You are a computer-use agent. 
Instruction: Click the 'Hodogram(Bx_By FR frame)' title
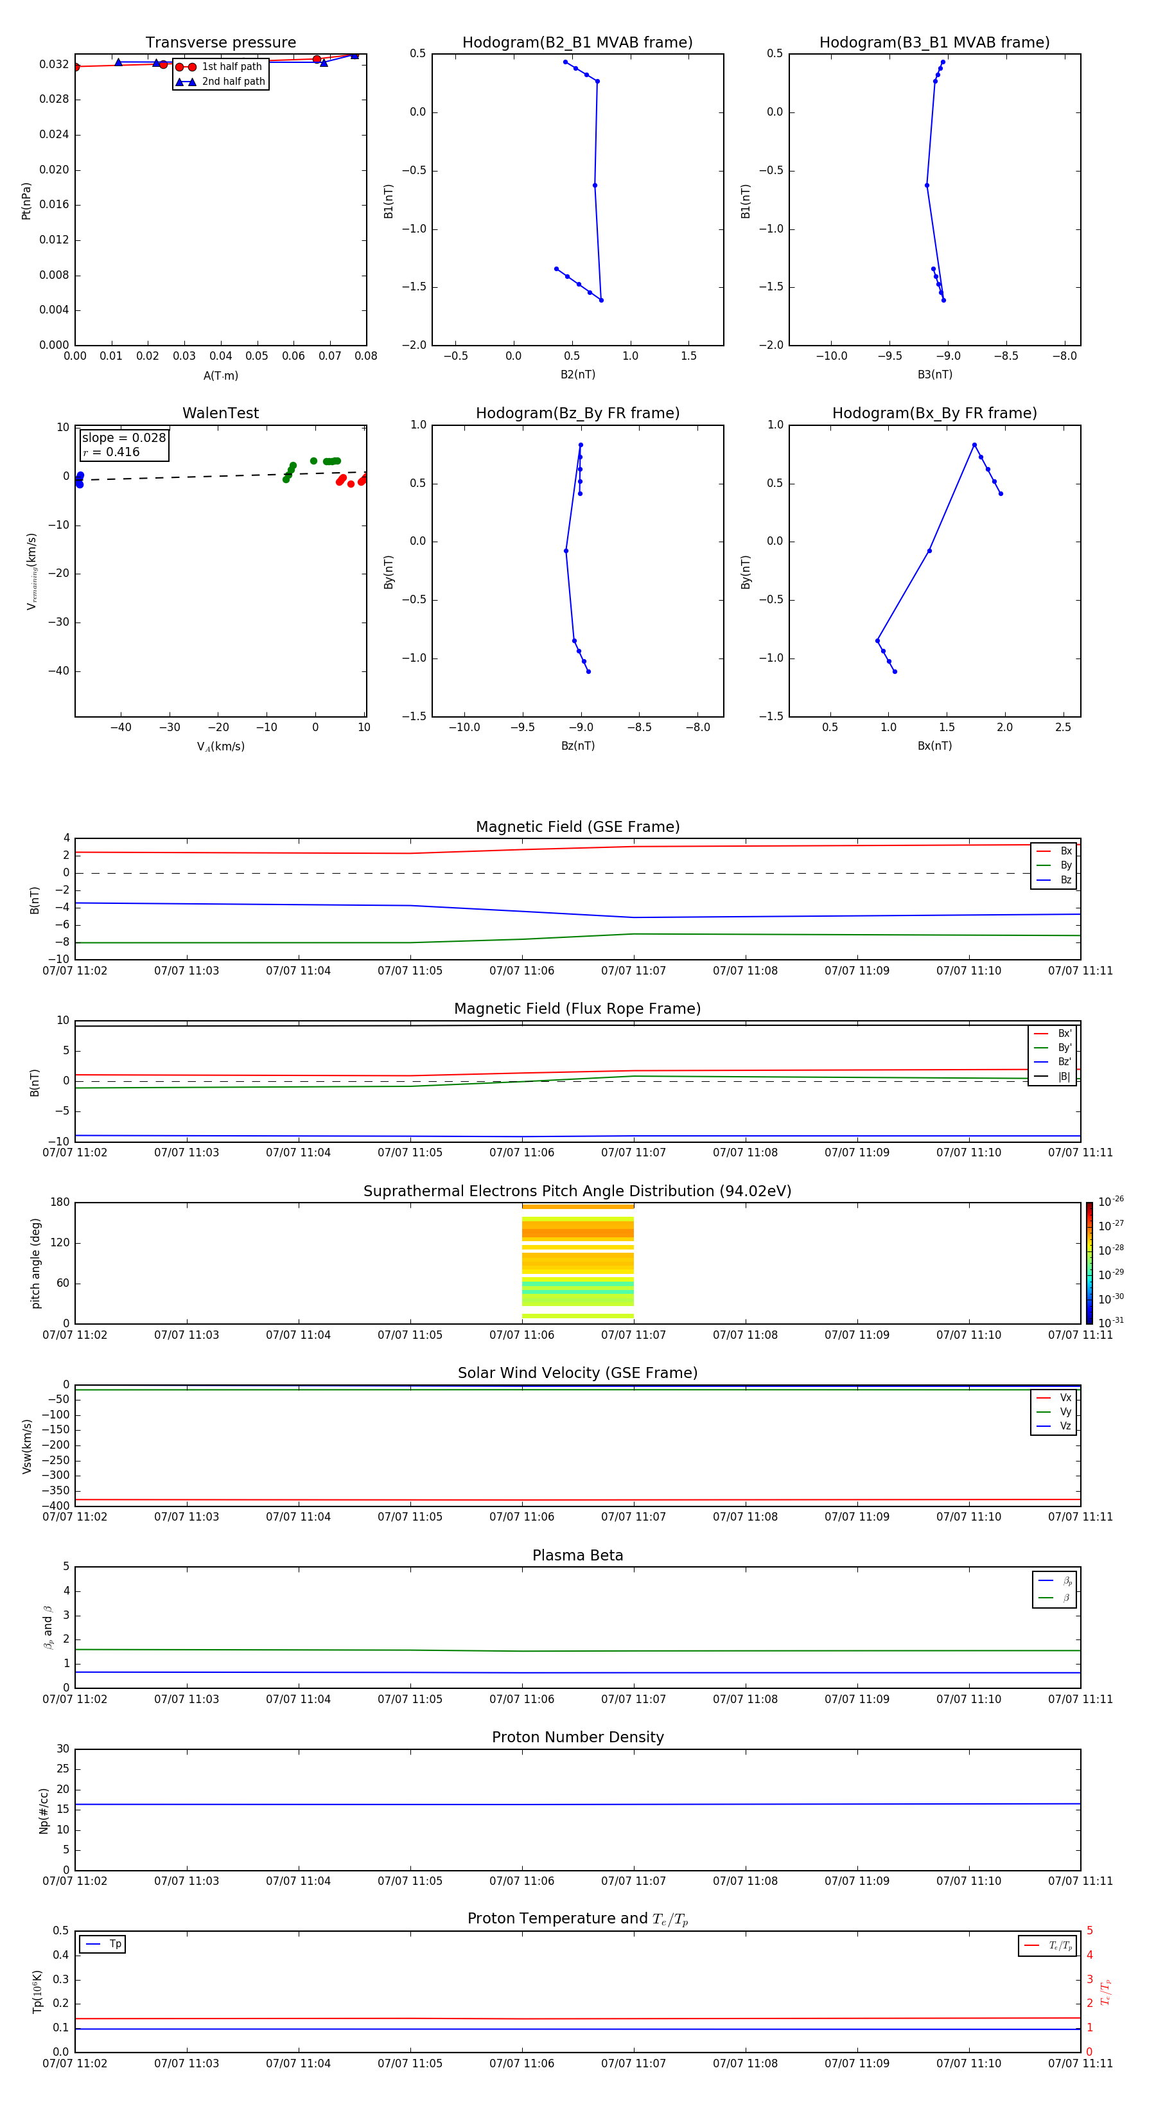(934, 413)
